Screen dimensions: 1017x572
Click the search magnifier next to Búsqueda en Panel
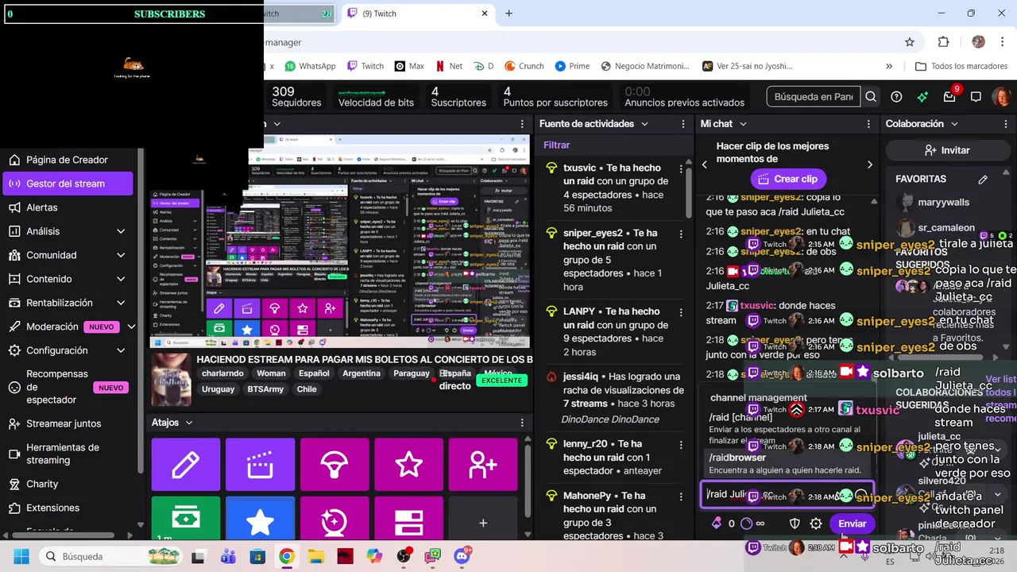point(871,97)
